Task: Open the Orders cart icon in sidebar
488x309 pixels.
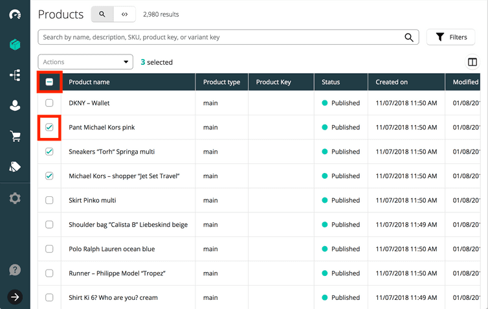Action: 15,136
